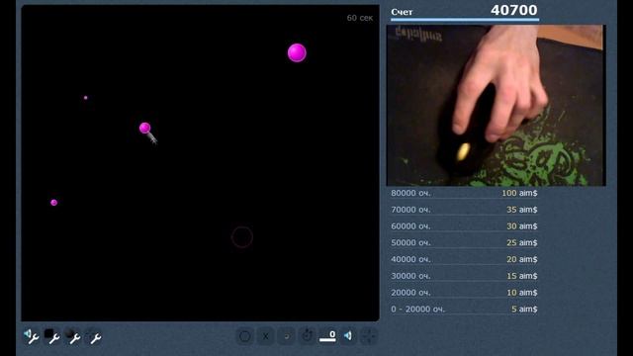Image resolution: width=633 pixels, height=356 pixels.
Task: Click the 40000 оч. reward row
Action: (464, 259)
